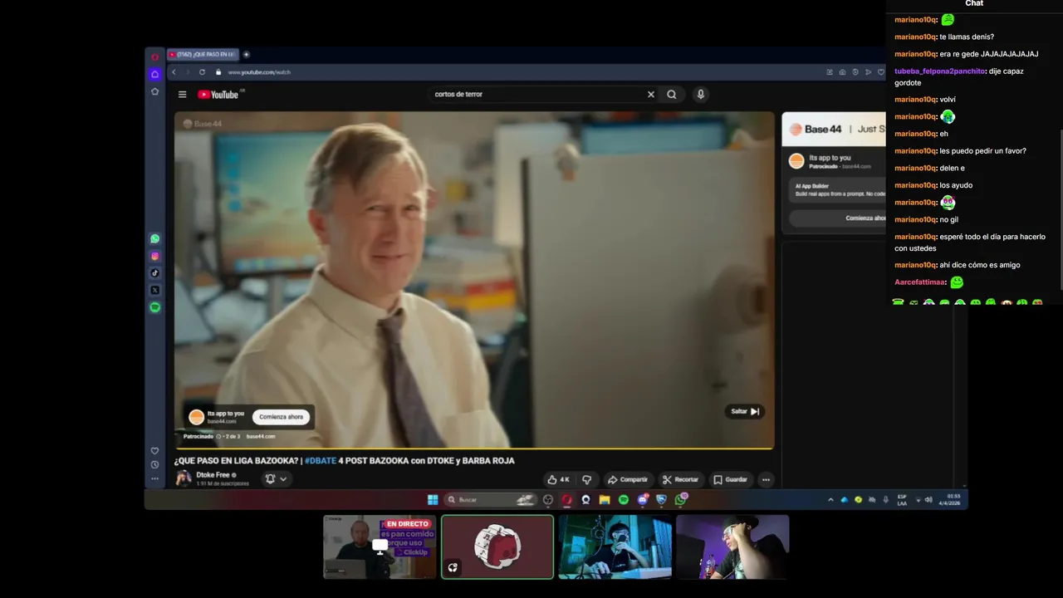This screenshot has width=1063, height=598.
Task: Open the Windows Start button
Action: coord(433,500)
